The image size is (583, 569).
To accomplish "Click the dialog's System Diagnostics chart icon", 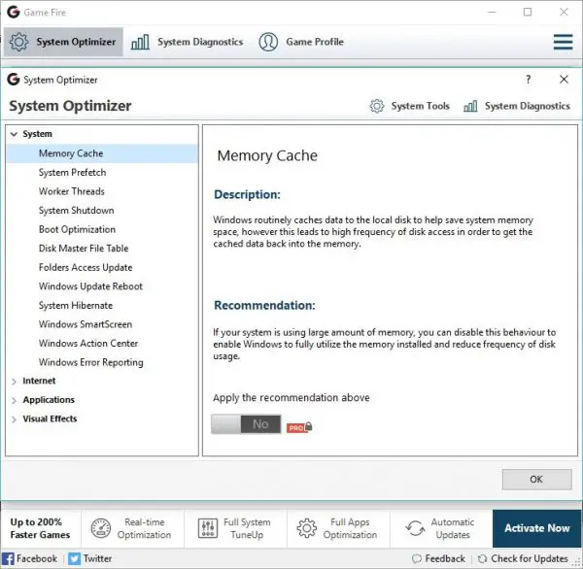I will 470,106.
